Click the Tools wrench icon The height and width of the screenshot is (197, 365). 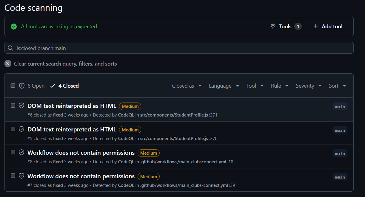click(273, 27)
